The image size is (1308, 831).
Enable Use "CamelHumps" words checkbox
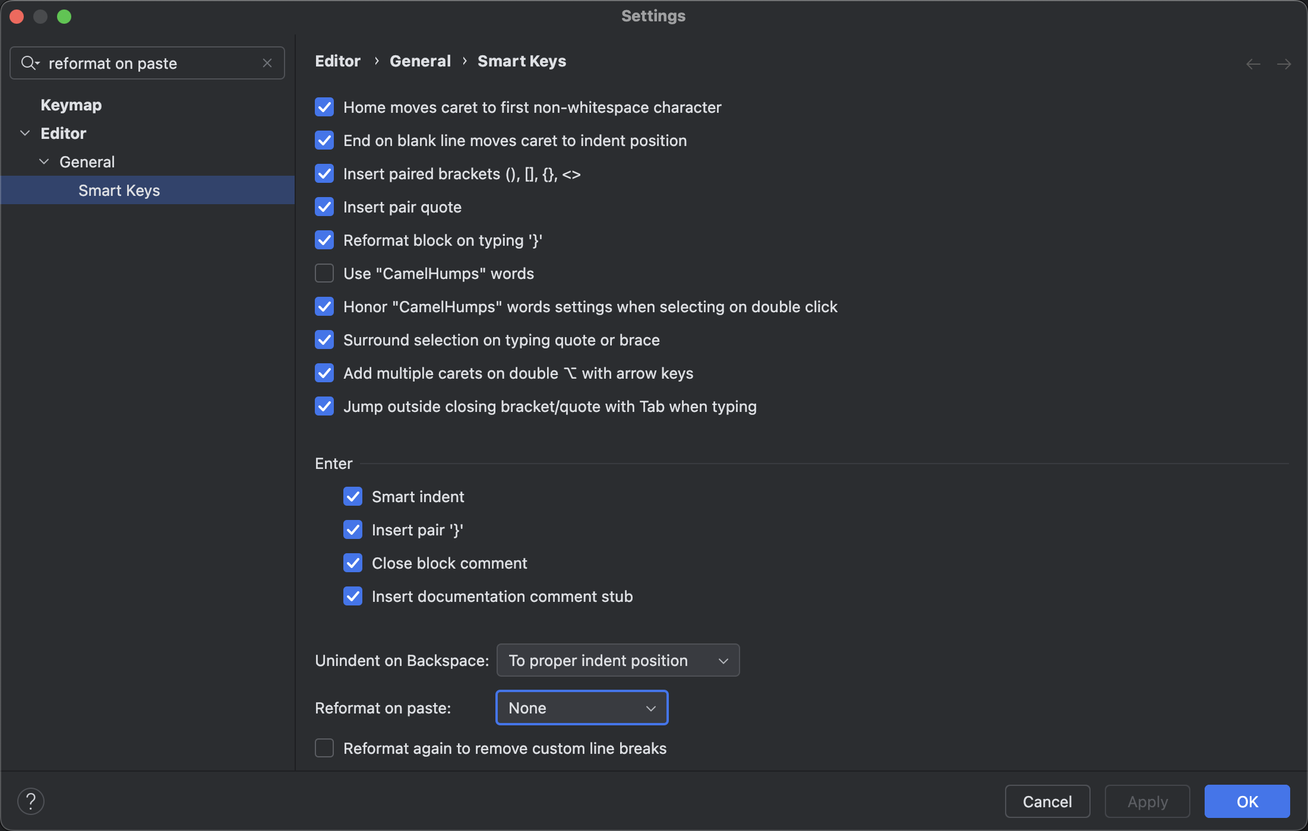click(324, 274)
